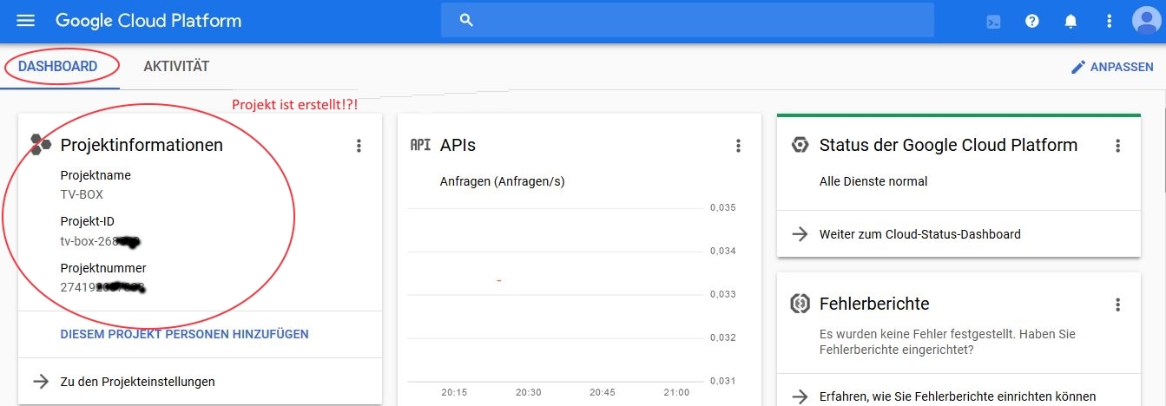Click the Projekt-ID label
Viewport: 1166px width, 406px height.
[87, 221]
